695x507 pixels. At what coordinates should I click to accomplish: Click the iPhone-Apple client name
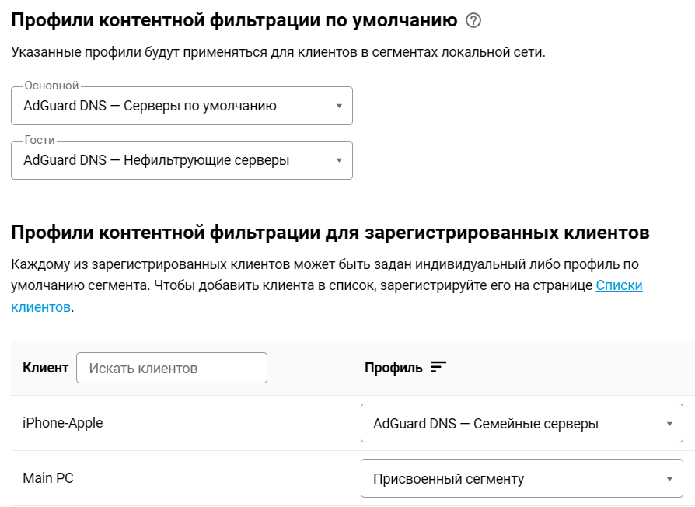(62, 423)
